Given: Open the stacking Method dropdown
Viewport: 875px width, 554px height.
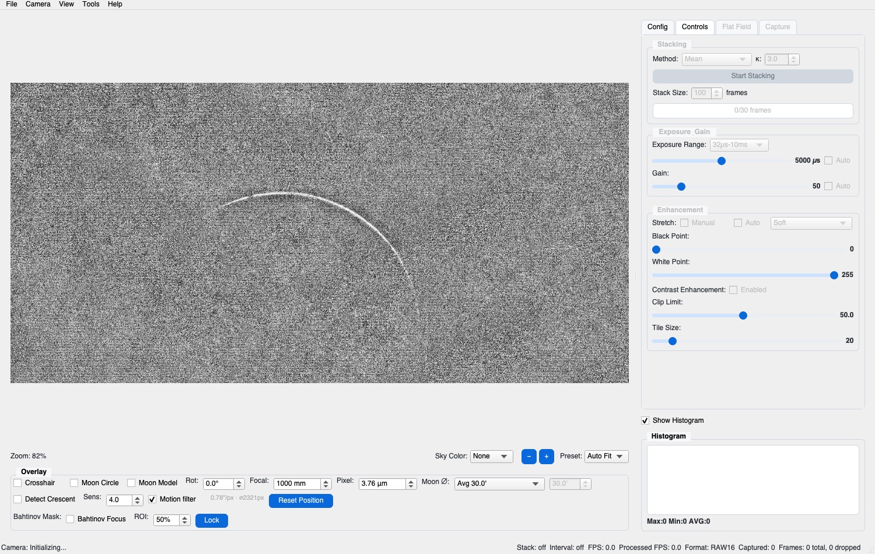Looking at the screenshot, I should (717, 59).
